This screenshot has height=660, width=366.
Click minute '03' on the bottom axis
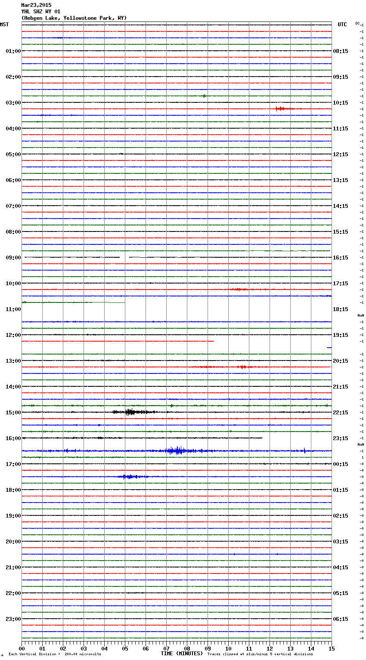point(84,648)
